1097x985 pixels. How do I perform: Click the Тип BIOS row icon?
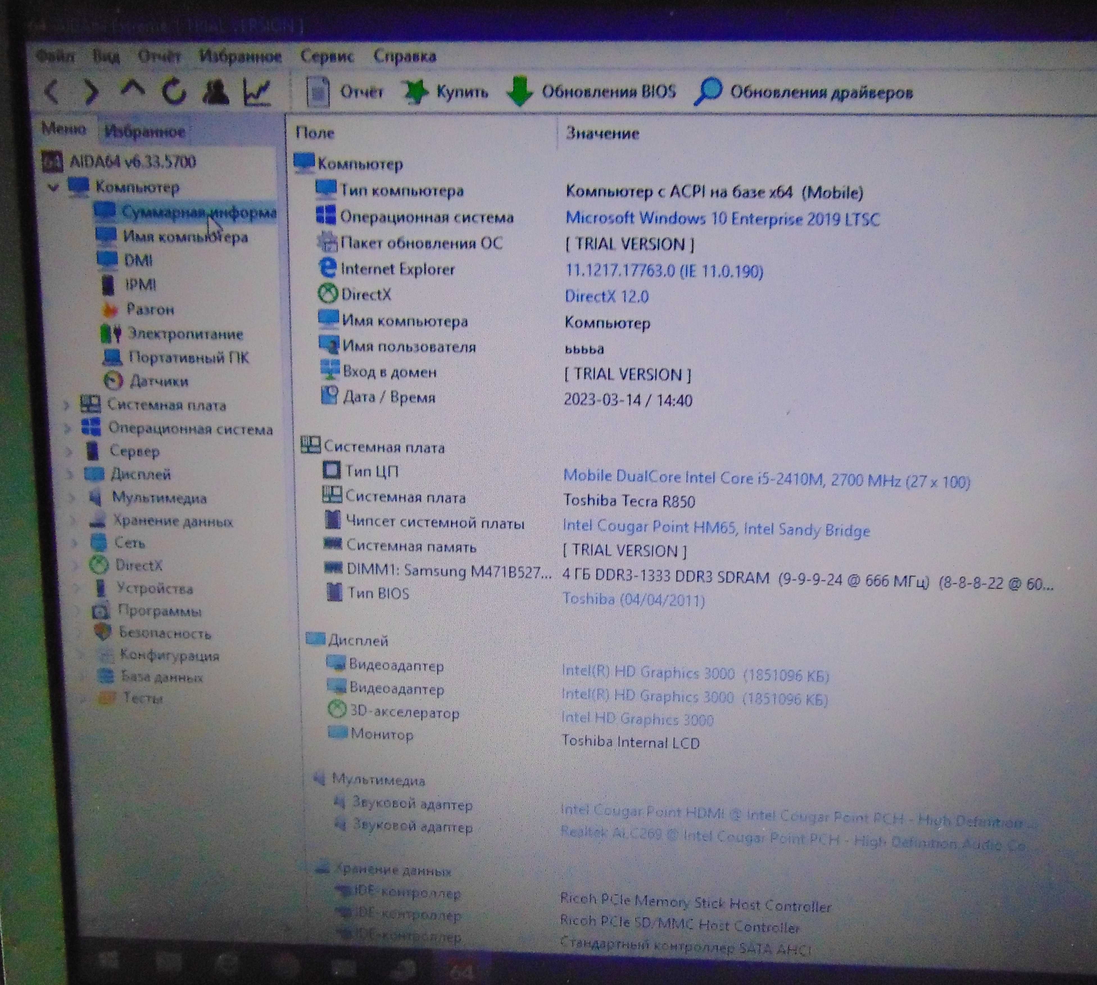point(334,592)
